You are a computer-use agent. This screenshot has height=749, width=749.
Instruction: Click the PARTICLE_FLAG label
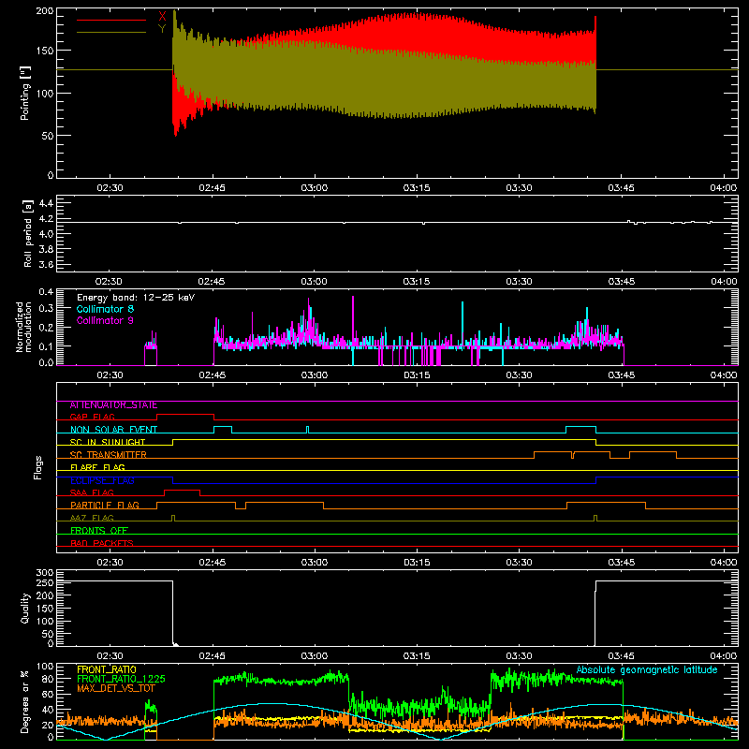105,506
